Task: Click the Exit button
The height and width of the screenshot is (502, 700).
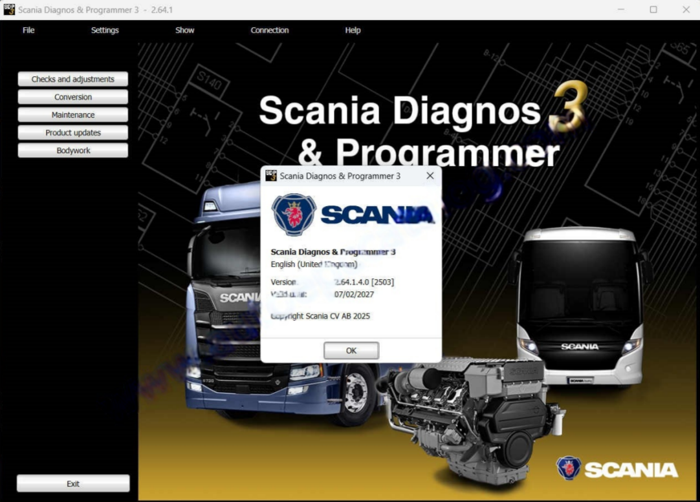Action: (x=73, y=483)
